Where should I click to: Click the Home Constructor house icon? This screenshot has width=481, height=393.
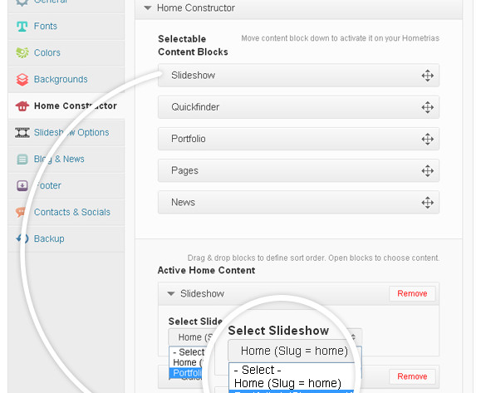click(22, 106)
